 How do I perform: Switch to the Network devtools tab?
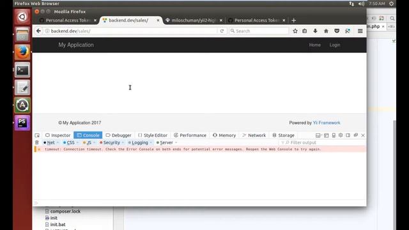tap(254, 135)
